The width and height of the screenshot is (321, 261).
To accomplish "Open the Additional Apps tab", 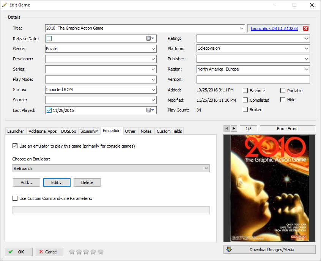I will (x=42, y=131).
